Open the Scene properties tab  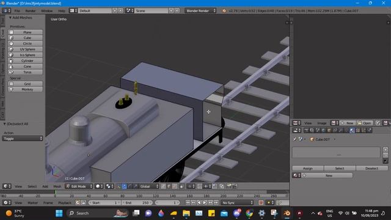pos(318,130)
